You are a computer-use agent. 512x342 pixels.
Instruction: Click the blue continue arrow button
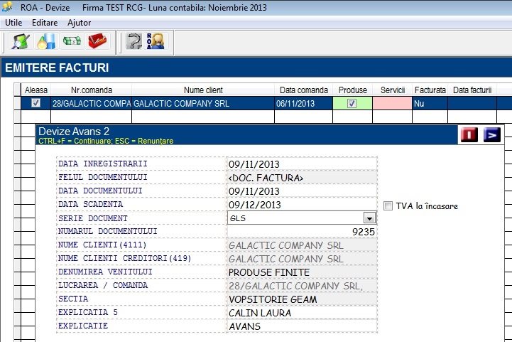[492, 134]
